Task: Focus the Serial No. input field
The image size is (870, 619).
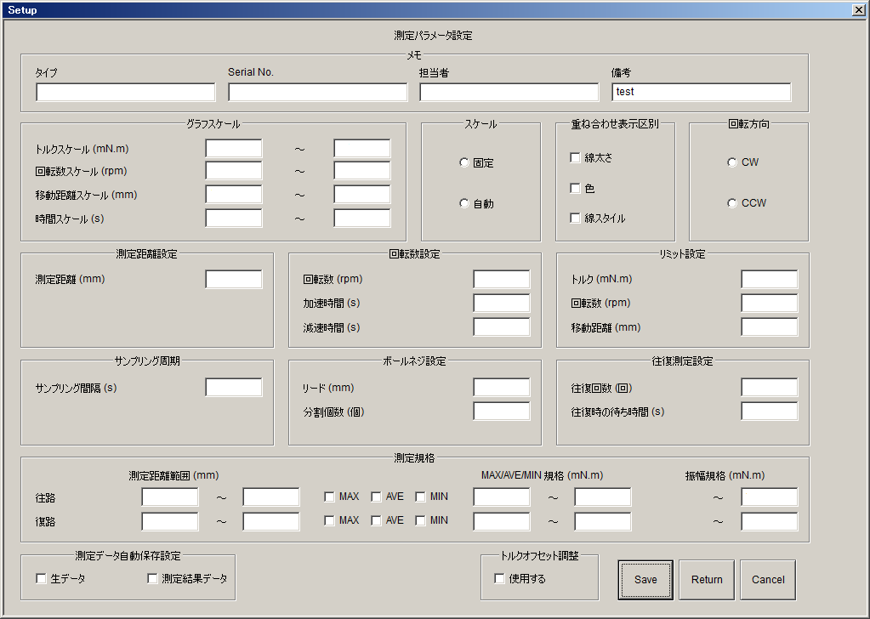Action: [x=317, y=92]
